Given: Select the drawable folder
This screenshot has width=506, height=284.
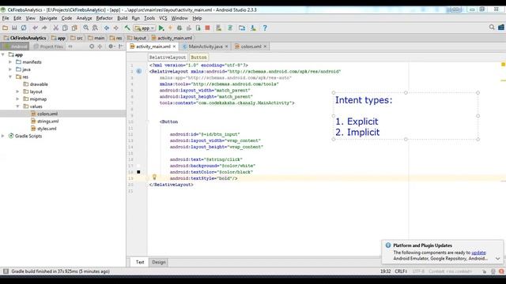Looking at the screenshot, I should click(x=36, y=84).
